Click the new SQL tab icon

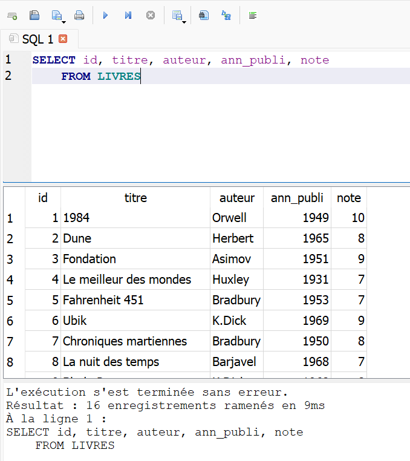[x=12, y=15]
